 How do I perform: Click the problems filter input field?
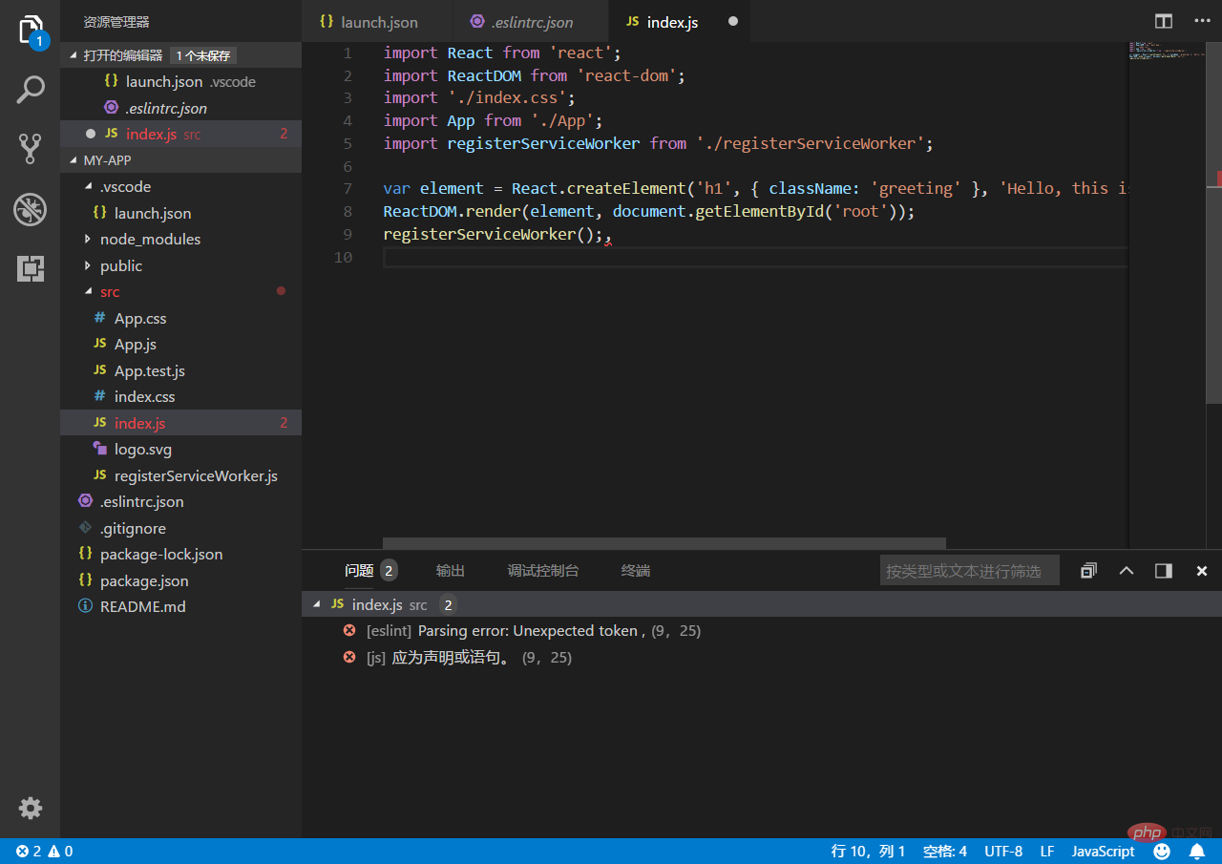969,571
